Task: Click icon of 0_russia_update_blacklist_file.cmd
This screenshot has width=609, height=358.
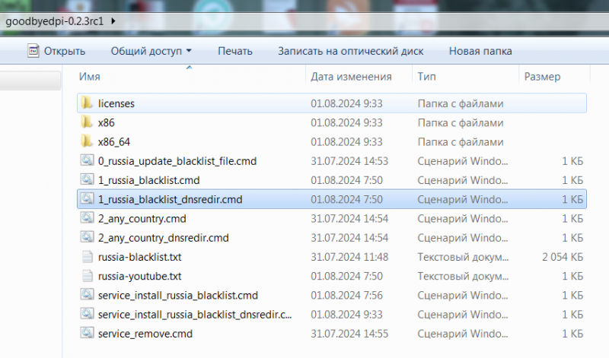Action: tap(87, 160)
